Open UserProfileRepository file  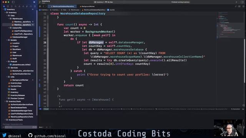click(x=23, y=31)
